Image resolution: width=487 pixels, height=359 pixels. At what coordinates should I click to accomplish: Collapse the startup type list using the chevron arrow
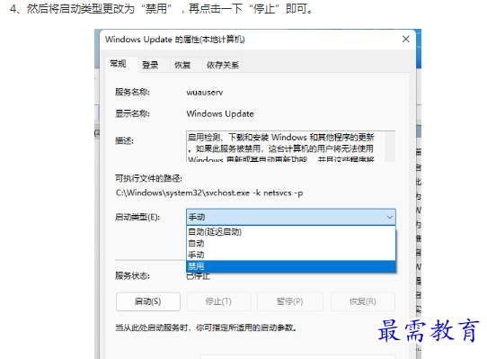(x=389, y=217)
